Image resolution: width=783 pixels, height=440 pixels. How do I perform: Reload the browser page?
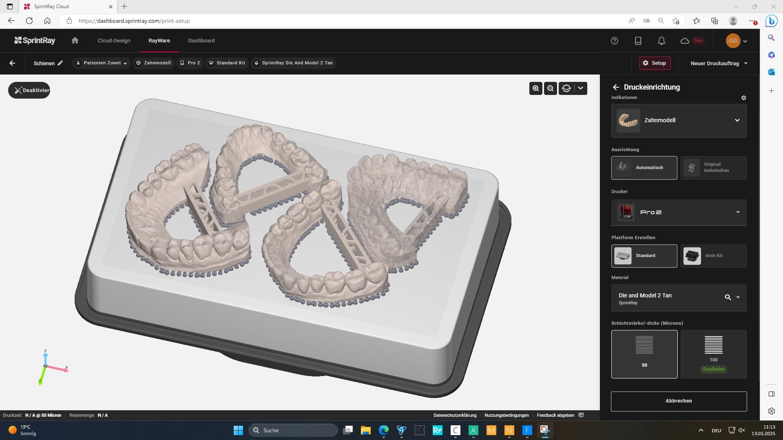(x=29, y=21)
